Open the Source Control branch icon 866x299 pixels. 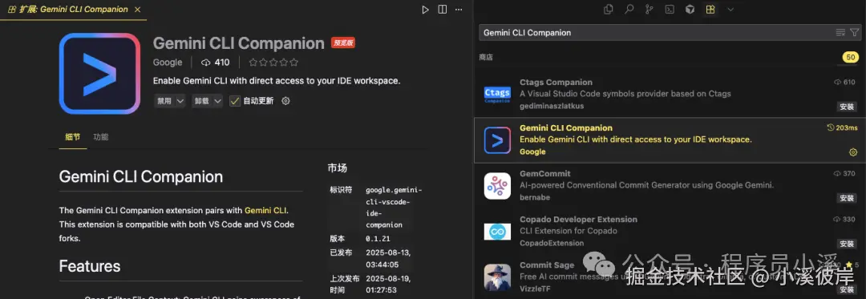[649, 10]
